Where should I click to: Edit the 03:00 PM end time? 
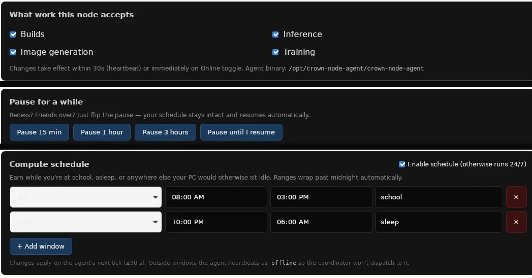(321, 197)
